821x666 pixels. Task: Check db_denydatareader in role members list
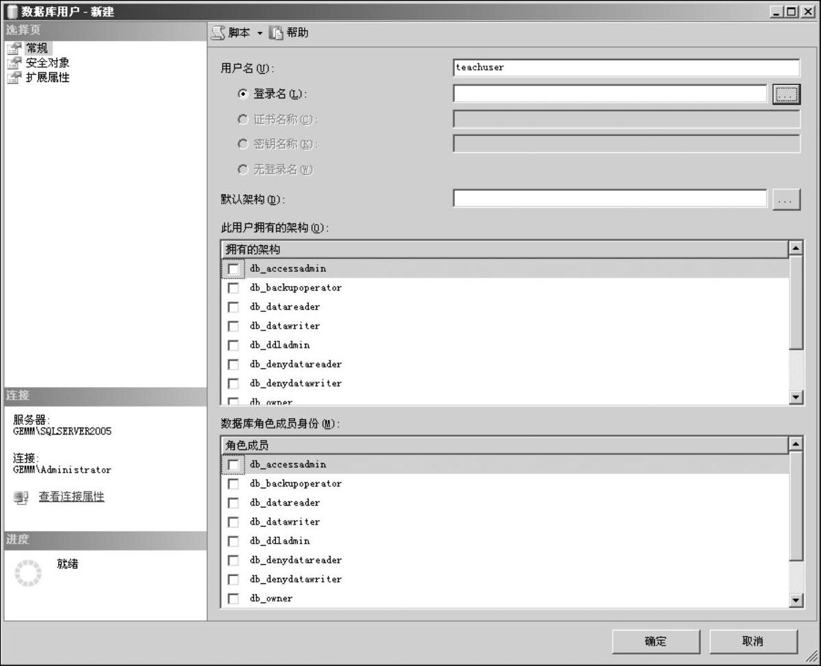coord(234,561)
